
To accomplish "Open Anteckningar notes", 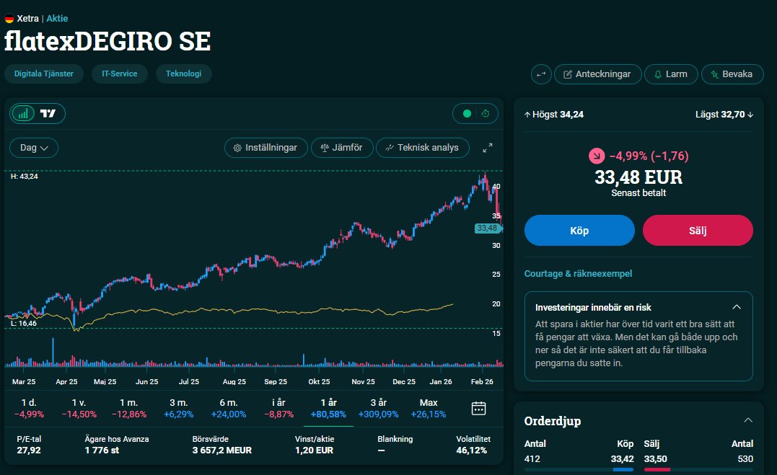I will [x=597, y=74].
